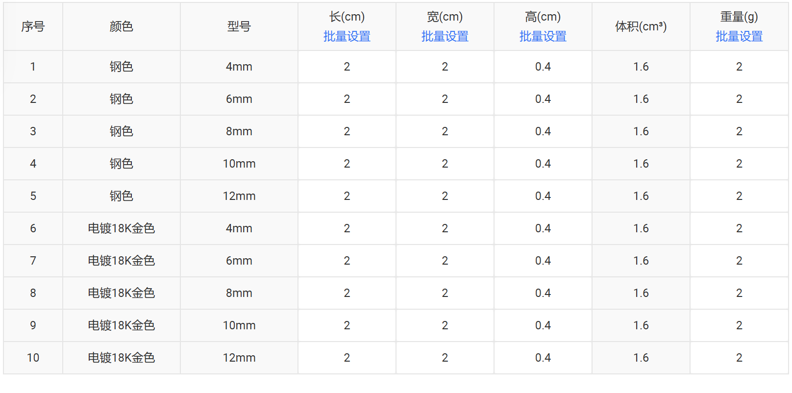Select width field for row 2

click(445, 99)
